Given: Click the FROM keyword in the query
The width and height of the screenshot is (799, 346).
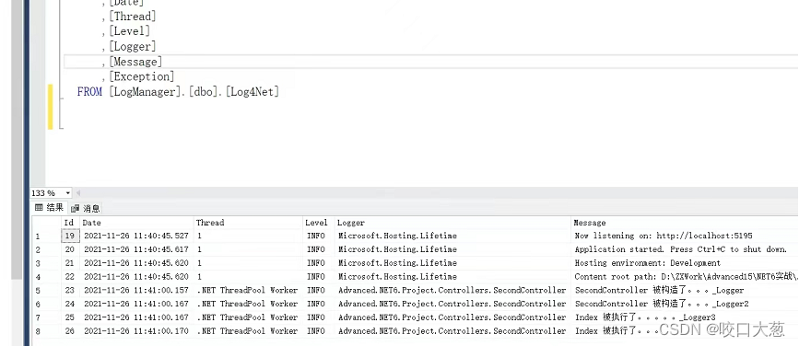Looking at the screenshot, I should click(x=89, y=92).
